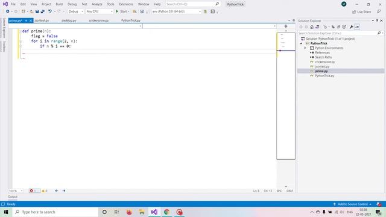Open the Python environment selector dropdown
The width and height of the screenshot is (386, 217).
pyautogui.click(x=176, y=11)
